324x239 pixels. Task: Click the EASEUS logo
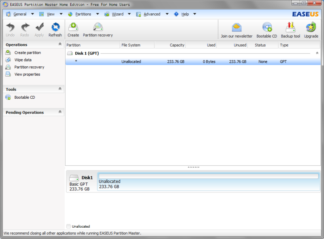point(305,14)
